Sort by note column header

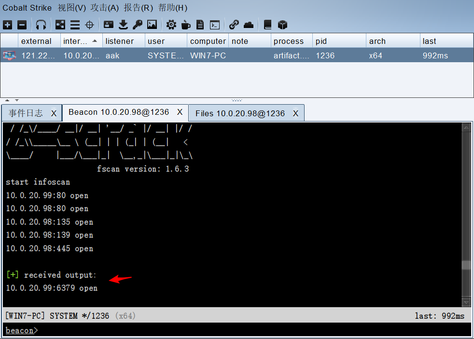click(x=250, y=41)
